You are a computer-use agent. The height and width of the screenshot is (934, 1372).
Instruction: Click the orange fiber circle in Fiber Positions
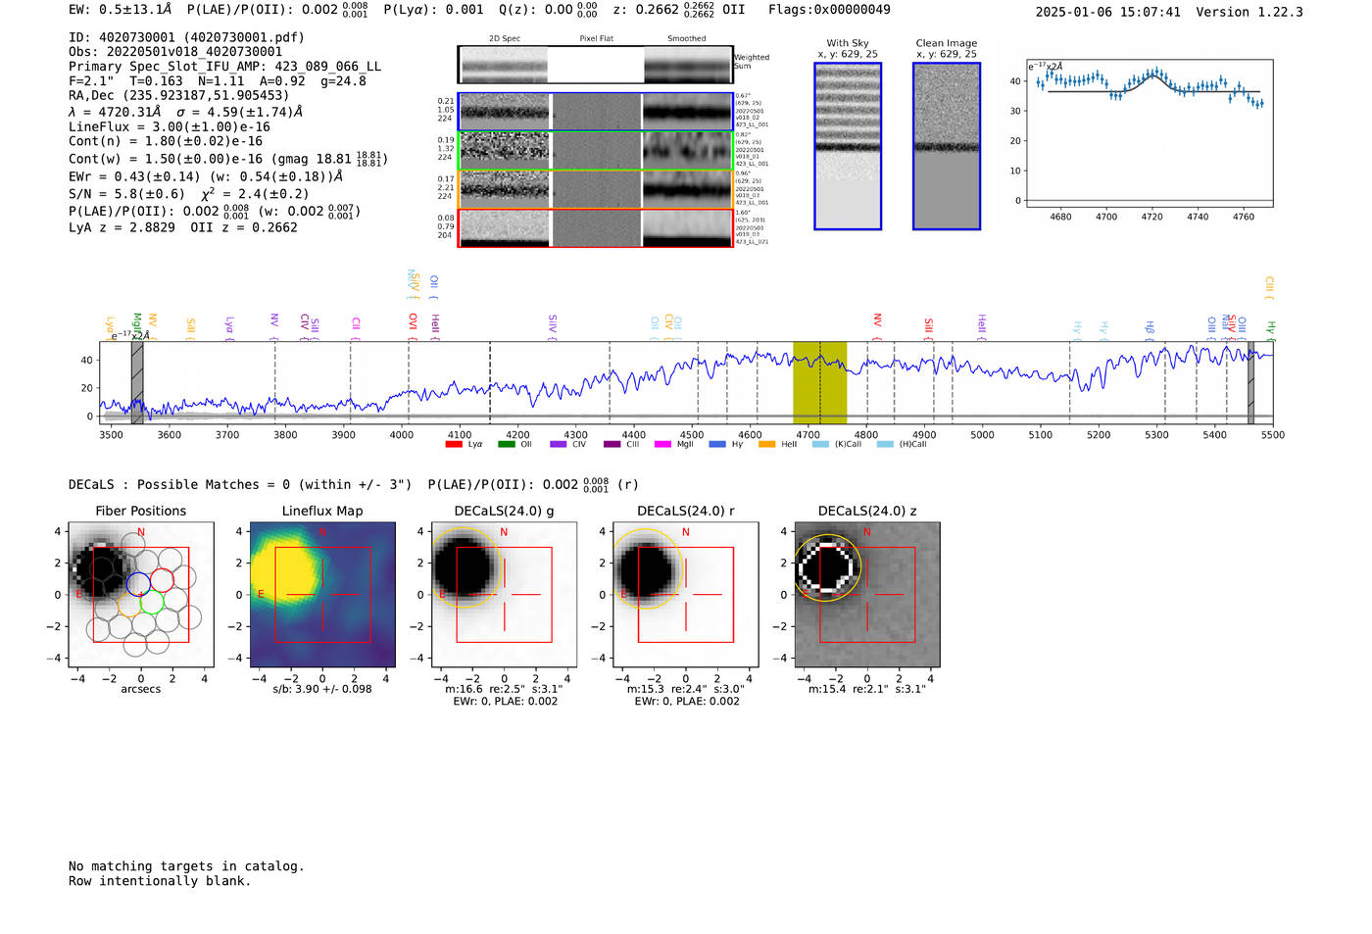[x=129, y=605]
